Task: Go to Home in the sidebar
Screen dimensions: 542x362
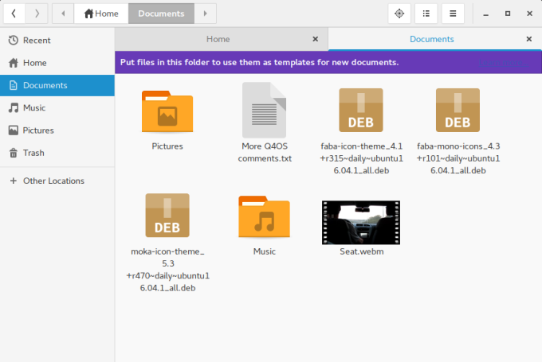Action: point(57,63)
